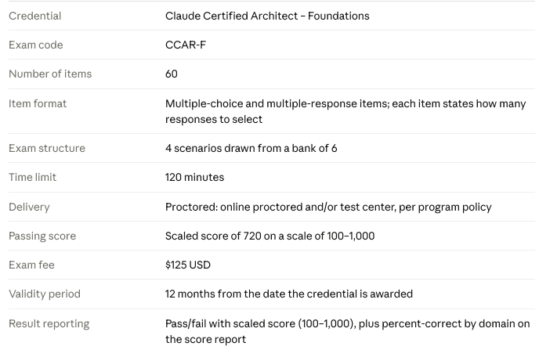539x350 pixels.
Task: Click the CCAR-F exam code value
Action: pyautogui.click(x=185, y=45)
